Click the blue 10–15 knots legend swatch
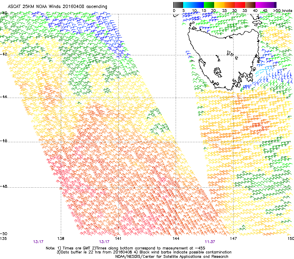Image resolution: width=294 pixels, height=259 pixels. (x=199, y=5)
